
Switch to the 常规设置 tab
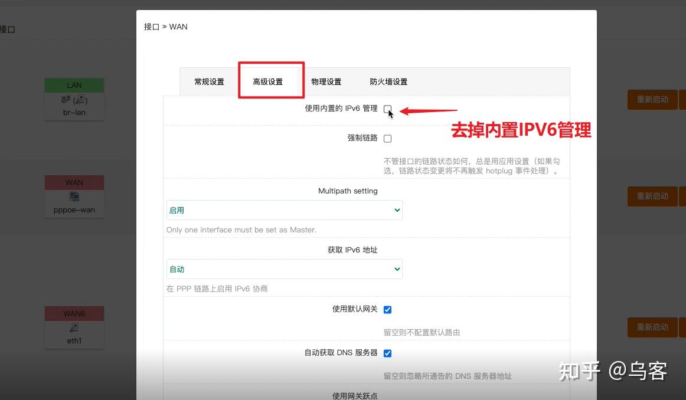[209, 81]
